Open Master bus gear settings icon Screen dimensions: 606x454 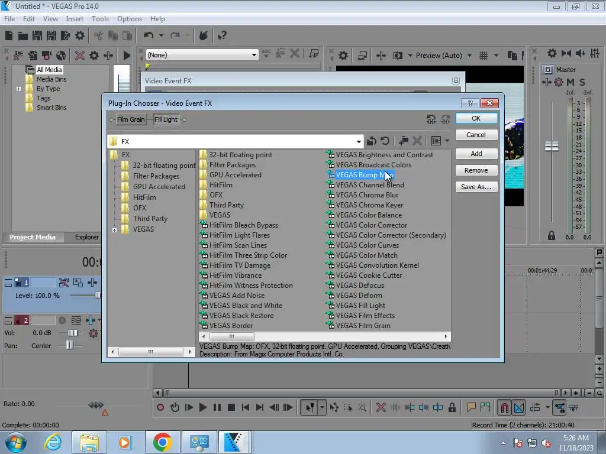click(559, 82)
